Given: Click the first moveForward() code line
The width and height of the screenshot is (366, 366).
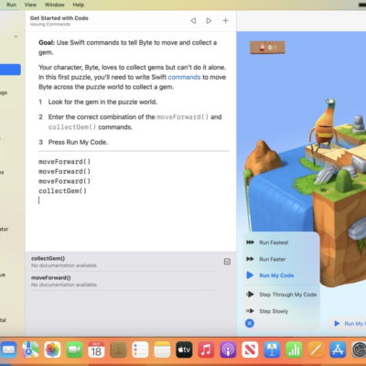Looking at the screenshot, I should click(x=65, y=162).
